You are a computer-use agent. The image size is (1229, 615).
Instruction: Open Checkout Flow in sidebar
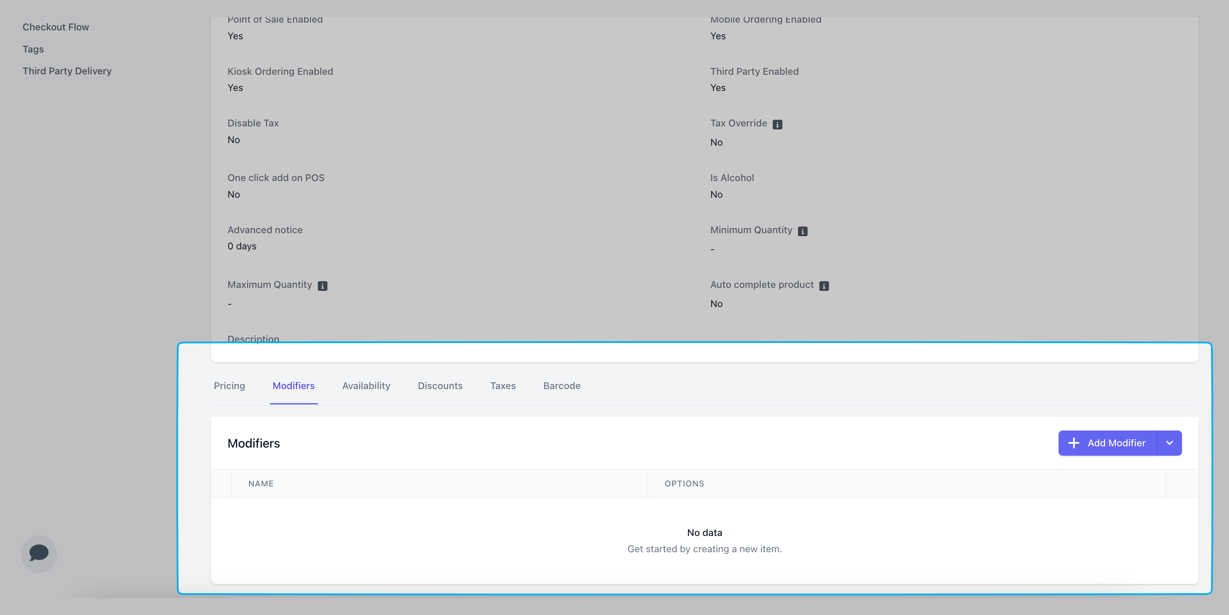[56, 27]
